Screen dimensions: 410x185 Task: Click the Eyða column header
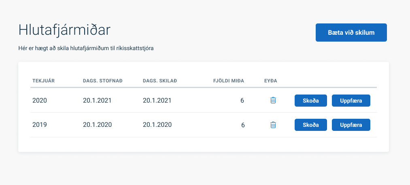click(271, 81)
